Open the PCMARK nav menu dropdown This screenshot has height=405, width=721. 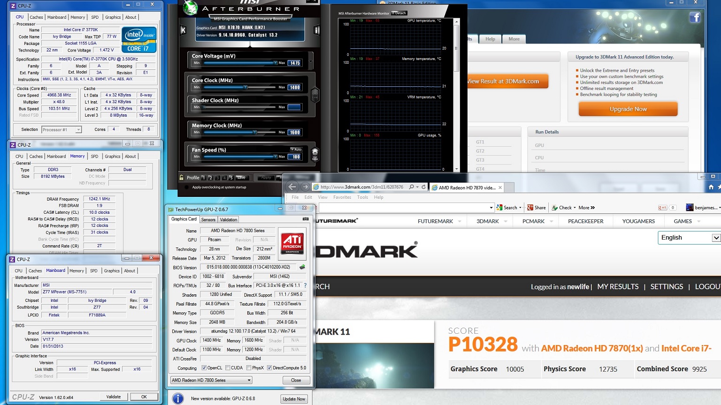coord(551,221)
